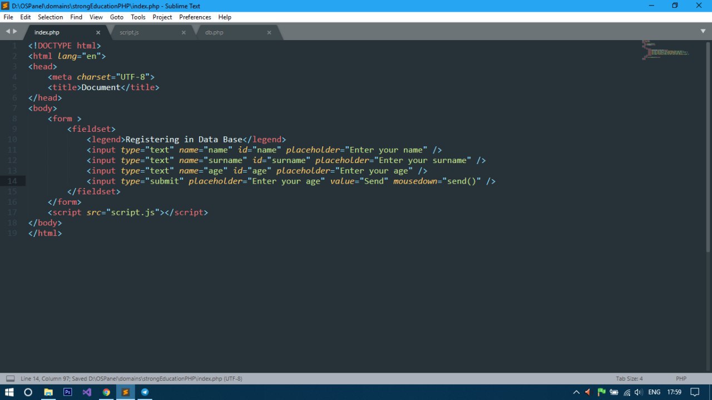This screenshot has width=712, height=400.
Task: Click the orange muted-speaker tray icon
Action: coord(588,392)
